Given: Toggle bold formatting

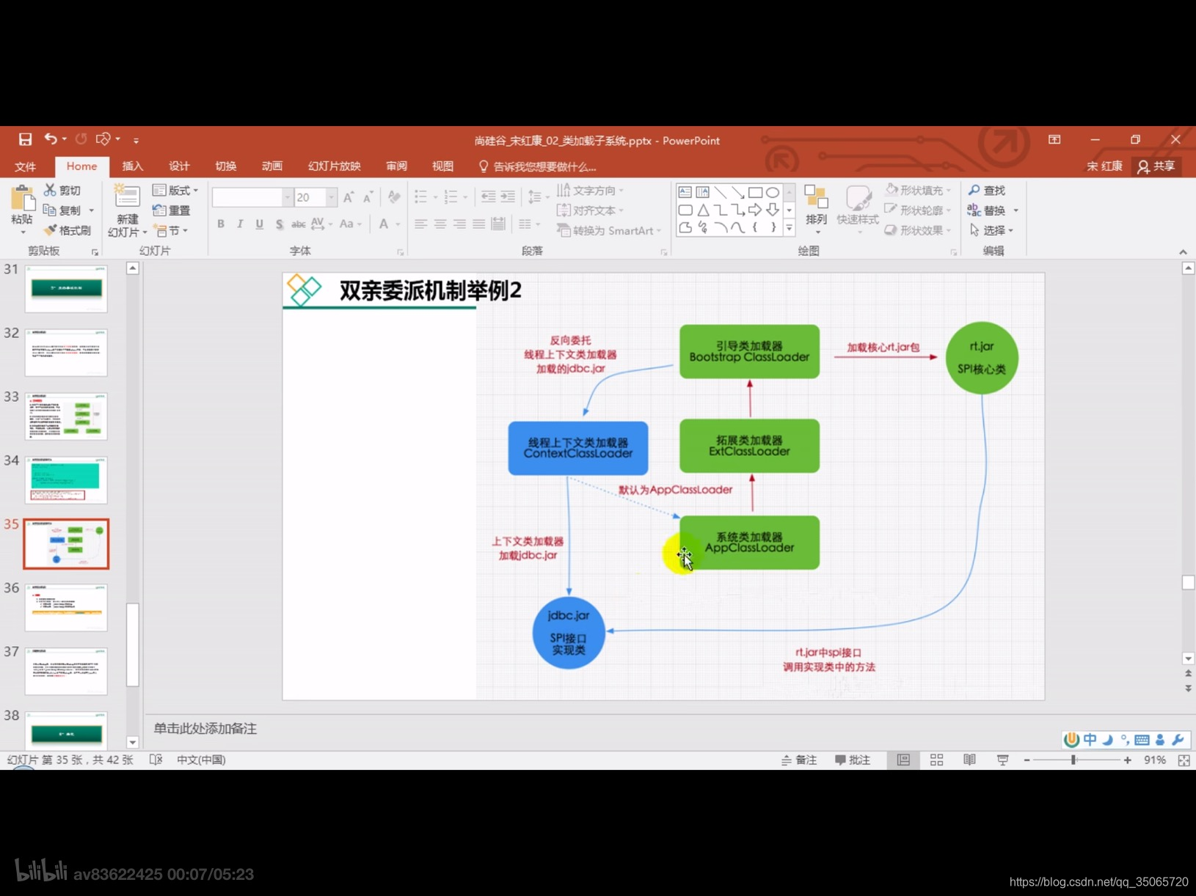Looking at the screenshot, I should tap(221, 224).
